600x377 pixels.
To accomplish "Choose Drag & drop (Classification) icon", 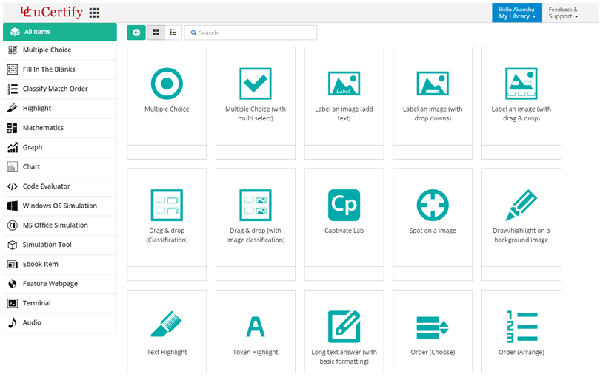I will click(x=167, y=205).
